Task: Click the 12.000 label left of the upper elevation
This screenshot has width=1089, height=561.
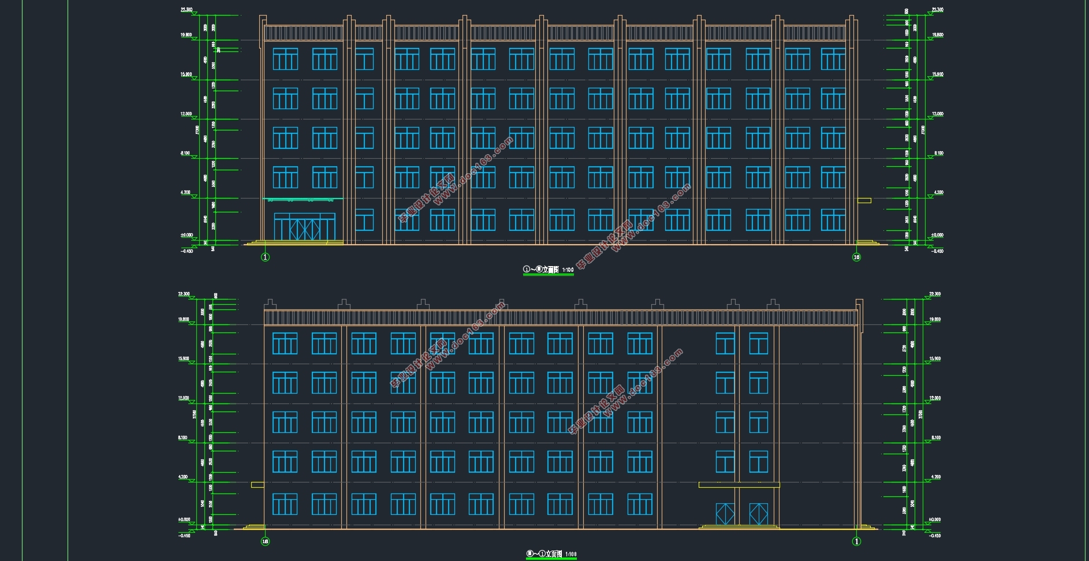Action: 186,114
